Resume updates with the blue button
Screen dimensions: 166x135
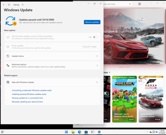(92, 22)
